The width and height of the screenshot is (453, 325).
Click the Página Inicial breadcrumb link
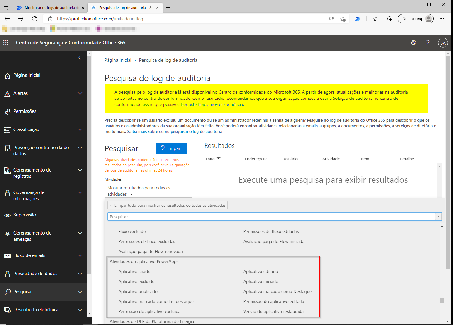coord(118,60)
